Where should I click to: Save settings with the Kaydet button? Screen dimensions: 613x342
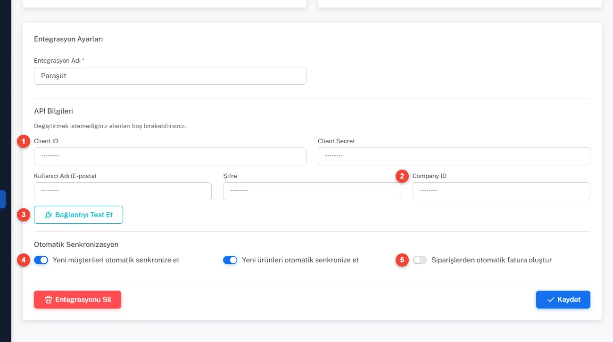563,300
